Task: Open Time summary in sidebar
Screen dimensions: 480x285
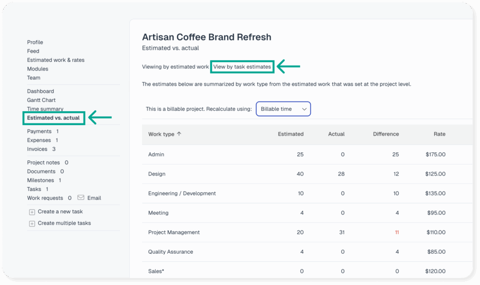Action: point(45,109)
